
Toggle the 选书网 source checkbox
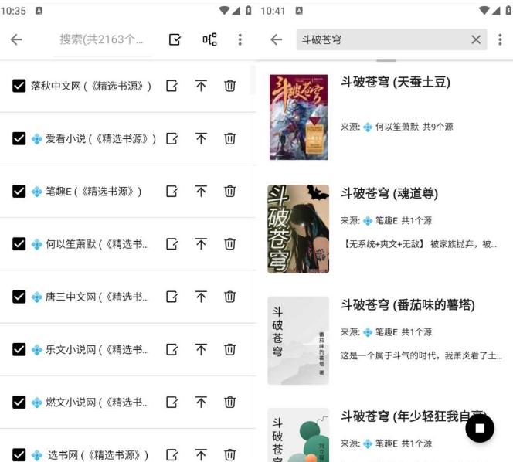coord(19,455)
